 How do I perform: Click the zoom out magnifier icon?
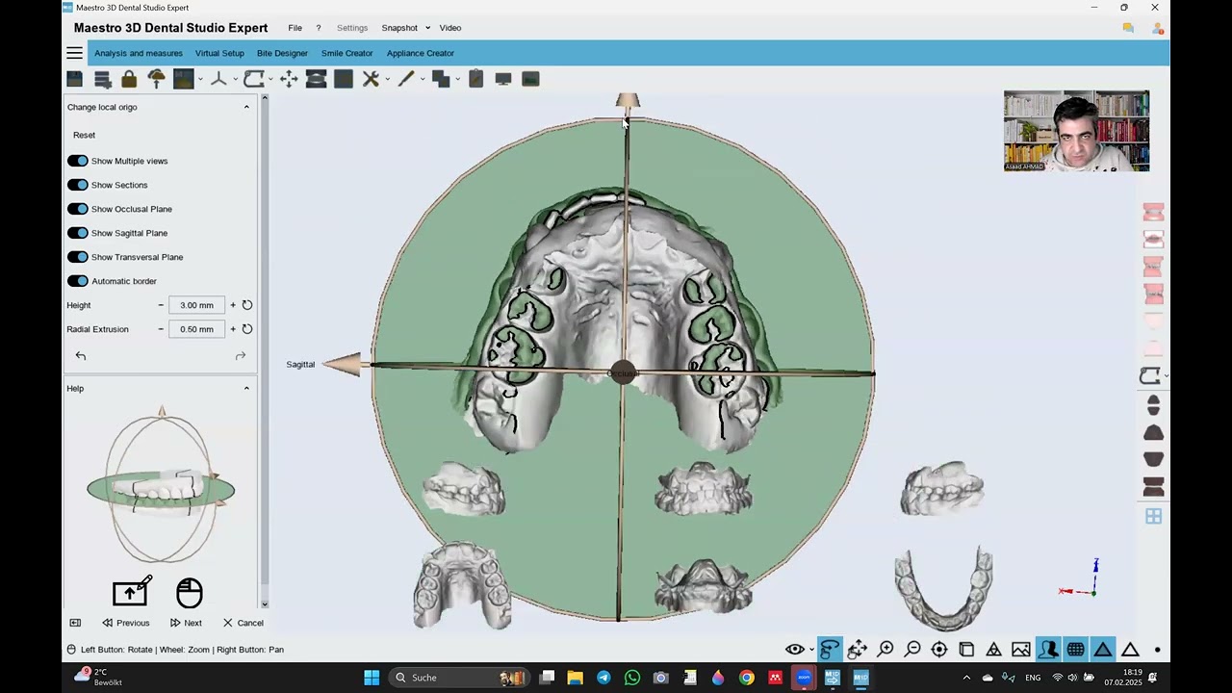(912, 650)
